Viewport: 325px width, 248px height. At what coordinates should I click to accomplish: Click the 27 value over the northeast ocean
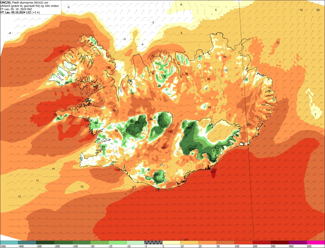278,43
